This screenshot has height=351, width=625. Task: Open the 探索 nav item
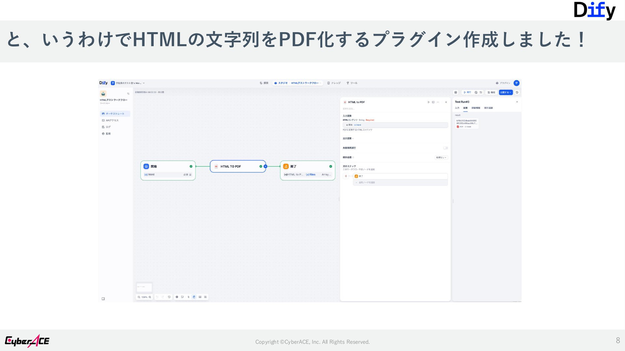264,83
